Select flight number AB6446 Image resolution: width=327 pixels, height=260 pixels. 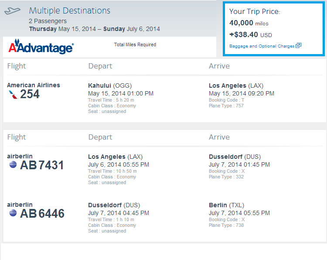42,213
